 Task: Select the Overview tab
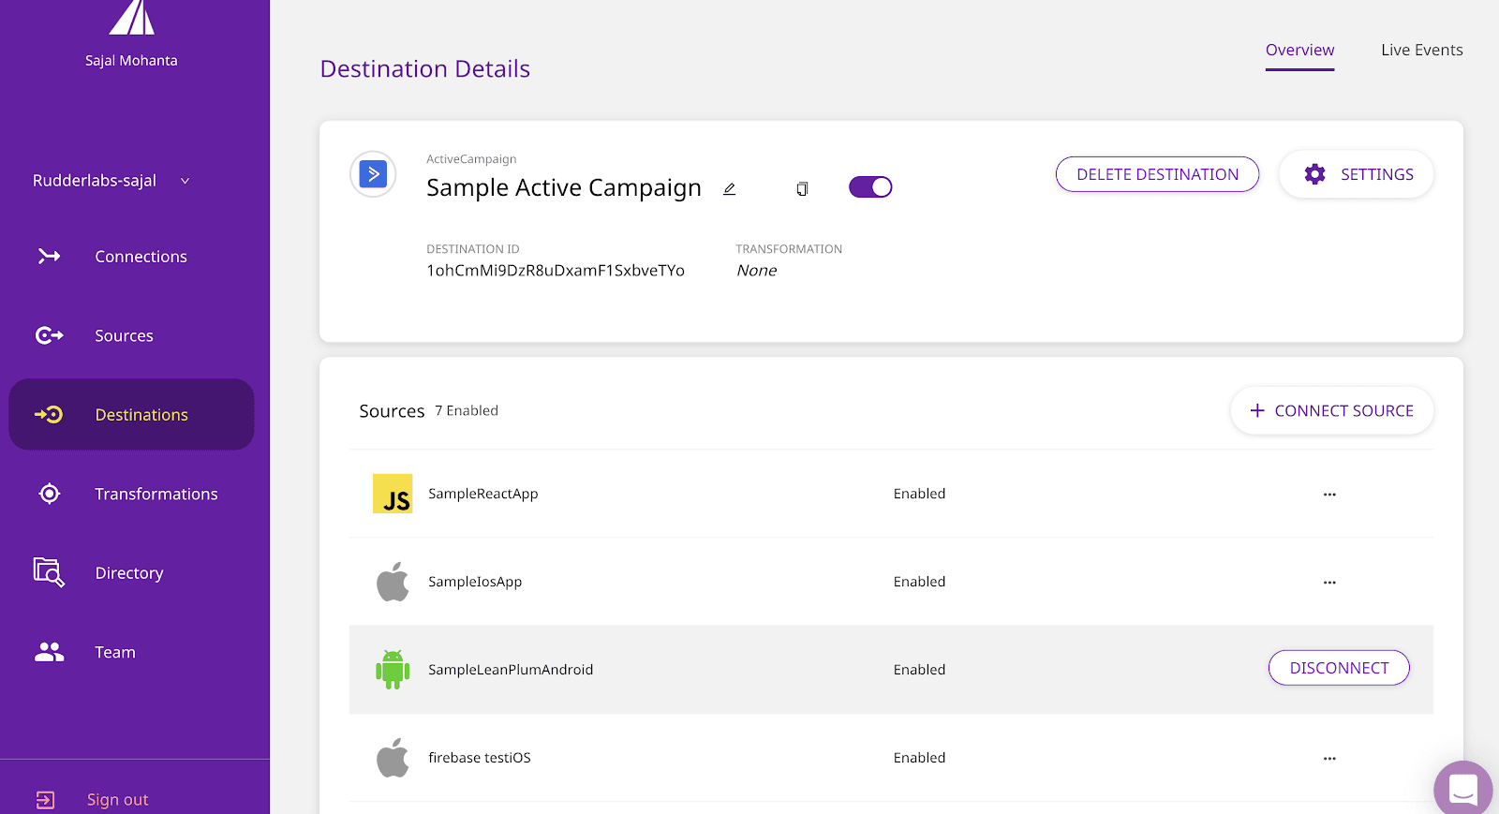(x=1299, y=51)
